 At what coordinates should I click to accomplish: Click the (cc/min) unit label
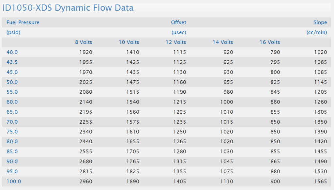pos(317,32)
